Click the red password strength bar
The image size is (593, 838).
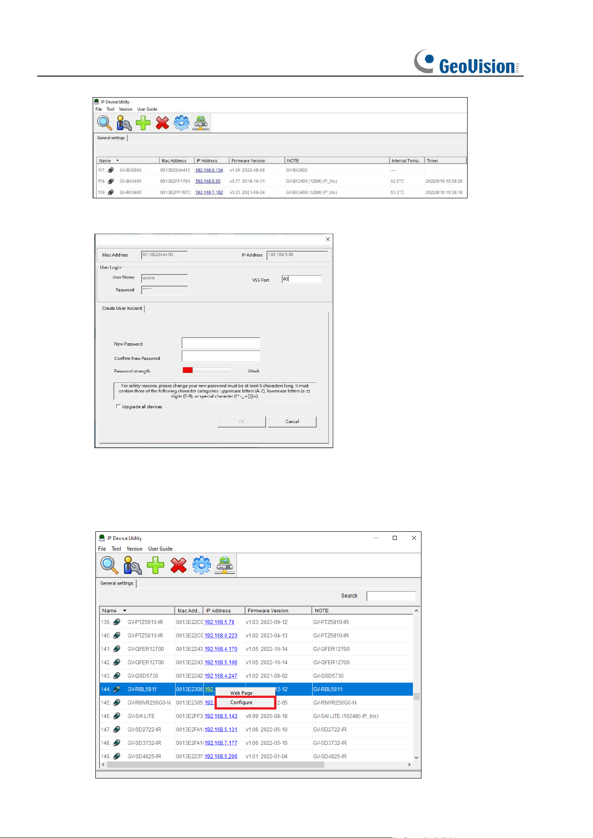point(188,370)
